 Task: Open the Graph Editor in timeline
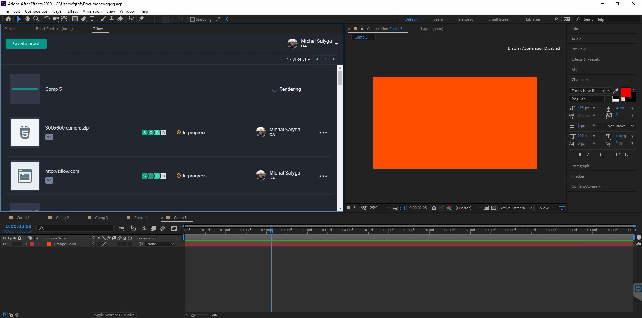(174, 228)
